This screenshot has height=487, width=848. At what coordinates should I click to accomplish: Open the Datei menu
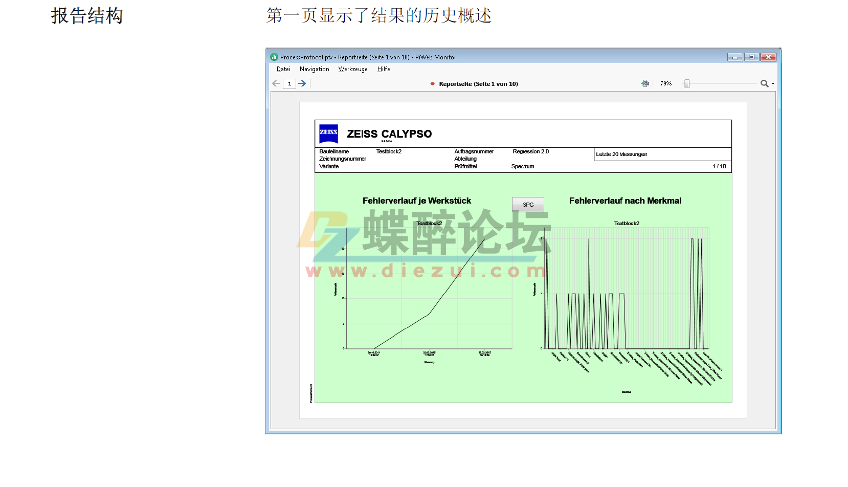283,69
